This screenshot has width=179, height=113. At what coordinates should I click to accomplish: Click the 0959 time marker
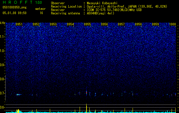tap(155, 24)
